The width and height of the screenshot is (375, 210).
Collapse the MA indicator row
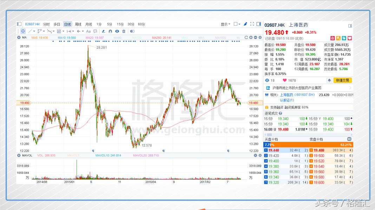[19, 38]
